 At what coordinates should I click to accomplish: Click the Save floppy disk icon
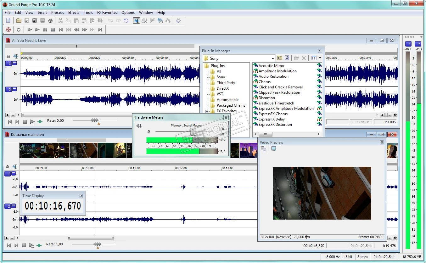pos(27,20)
